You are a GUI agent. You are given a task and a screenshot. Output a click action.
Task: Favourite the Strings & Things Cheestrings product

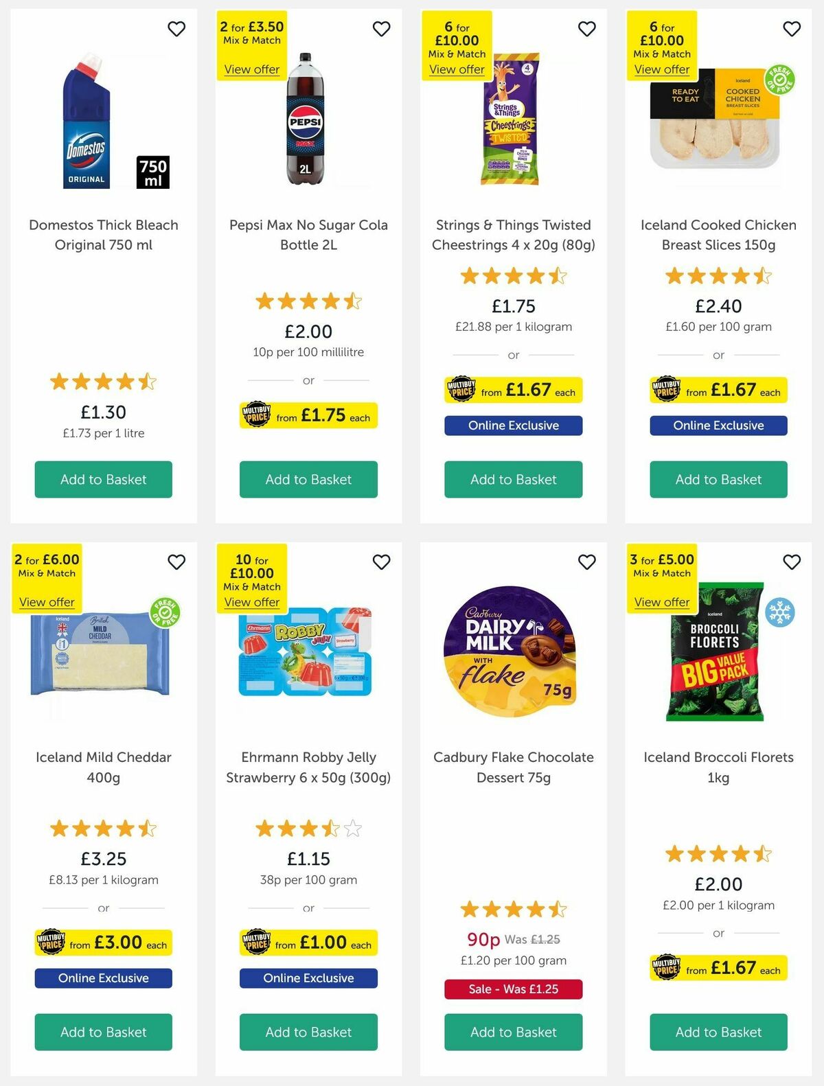586,29
